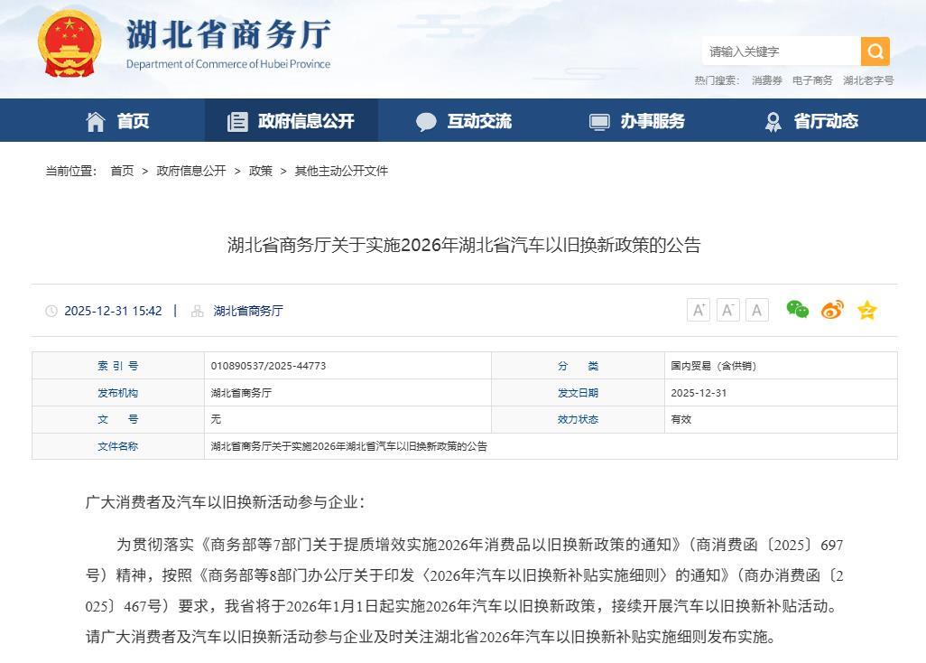Image resolution: width=926 pixels, height=663 pixels.
Task: Increase the font size with A+
Action: point(698,310)
